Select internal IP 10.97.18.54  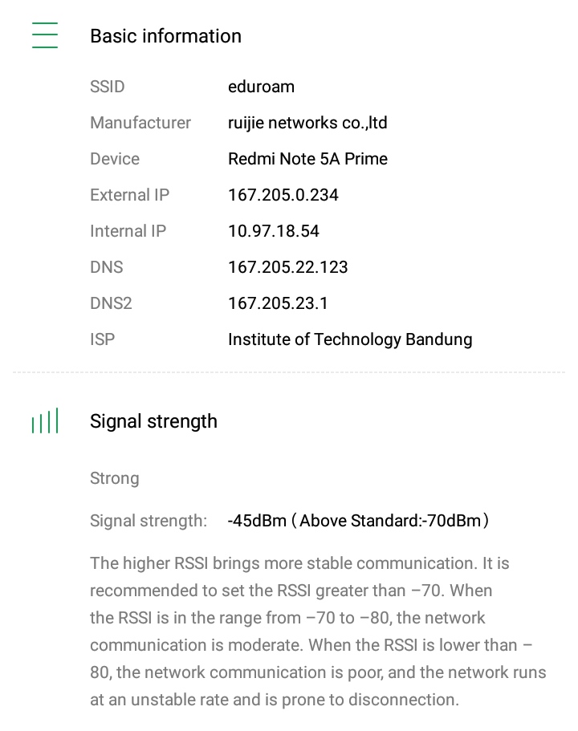[274, 231]
